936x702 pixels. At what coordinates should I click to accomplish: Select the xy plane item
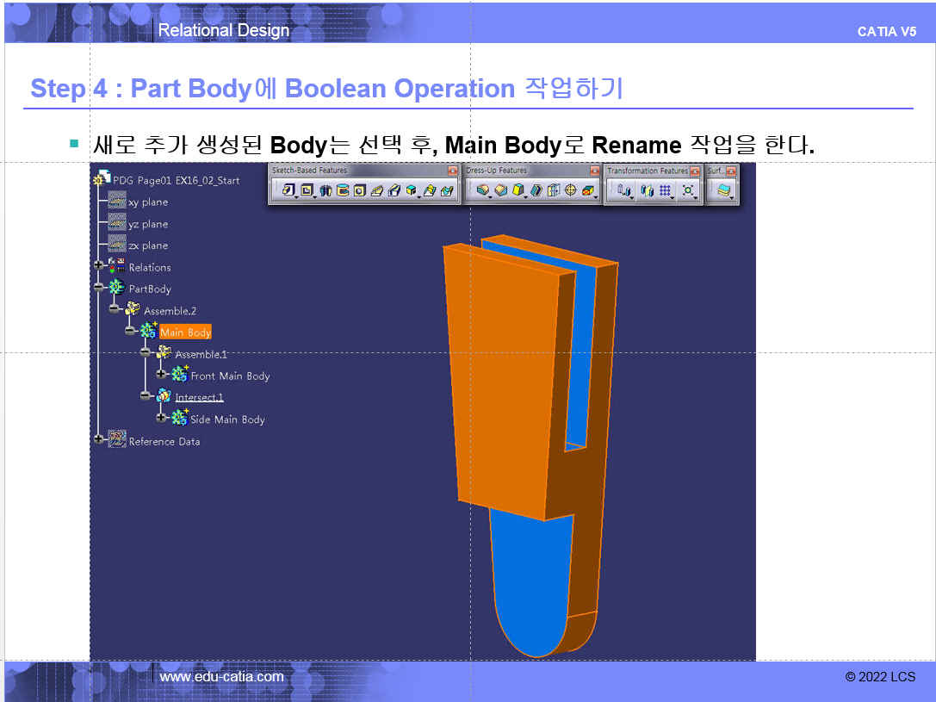click(147, 202)
